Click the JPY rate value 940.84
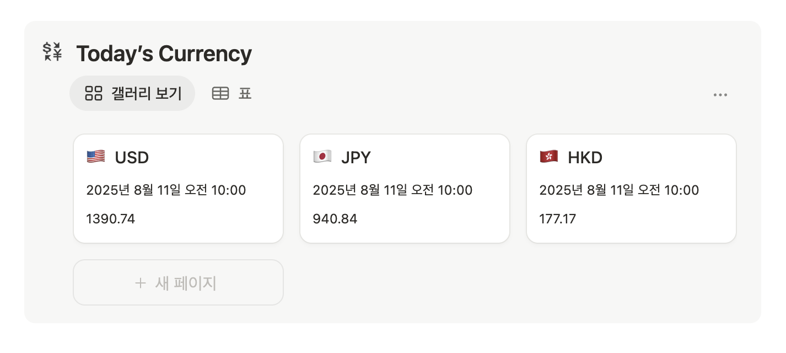Image resolution: width=786 pixels, height=353 pixels. coord(335,219)
